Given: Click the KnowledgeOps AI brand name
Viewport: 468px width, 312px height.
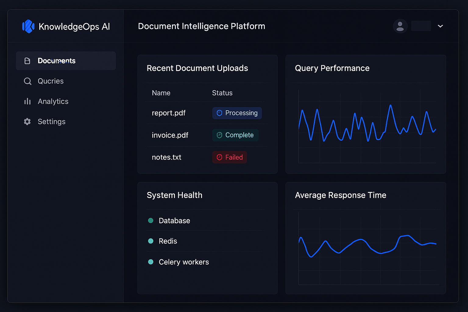Looking at the screenshot, I should (74, 27).
